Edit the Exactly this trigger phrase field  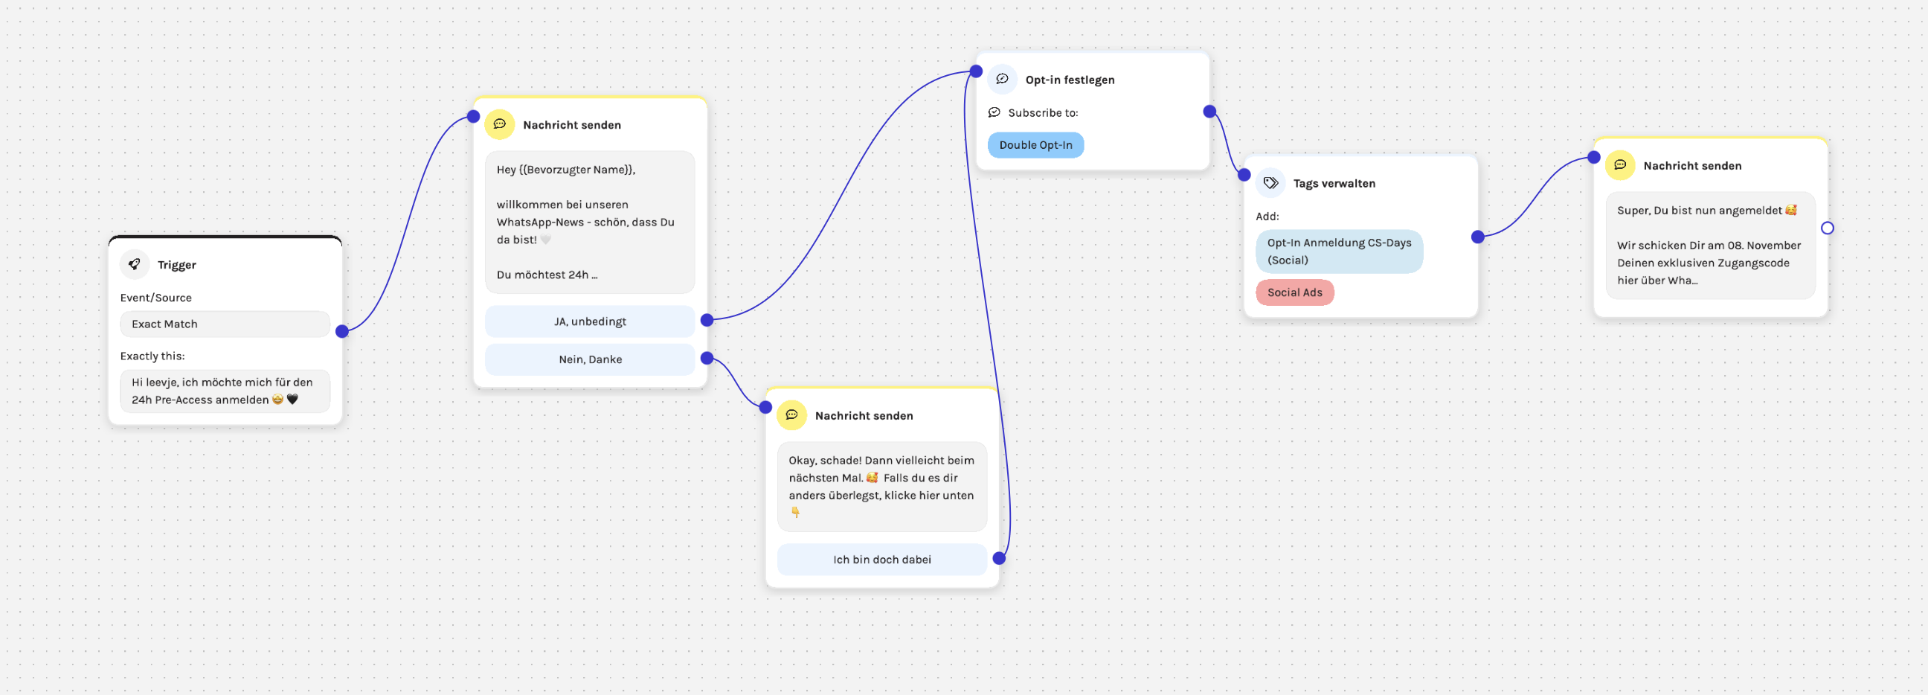coord(225,390)
